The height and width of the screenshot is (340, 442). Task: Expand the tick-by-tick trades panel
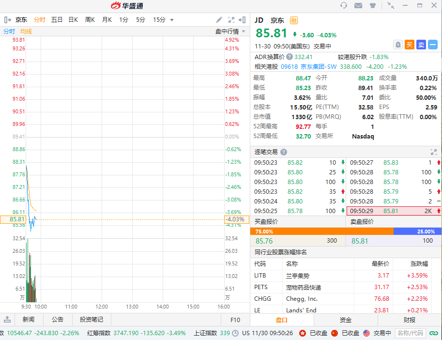coord(434,152)
